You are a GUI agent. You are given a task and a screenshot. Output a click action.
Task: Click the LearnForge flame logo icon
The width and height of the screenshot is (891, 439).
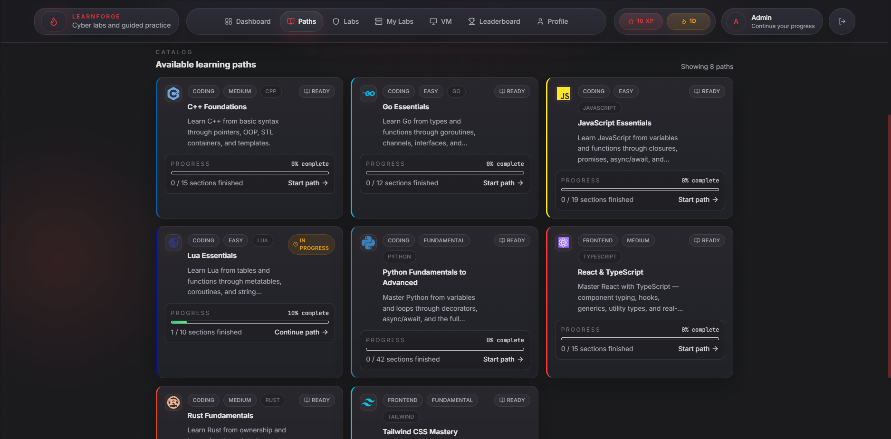54,21
